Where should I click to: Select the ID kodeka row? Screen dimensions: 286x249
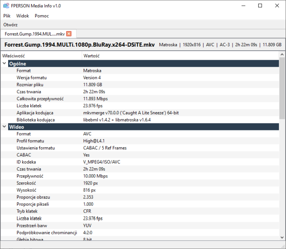coord(140,162)
